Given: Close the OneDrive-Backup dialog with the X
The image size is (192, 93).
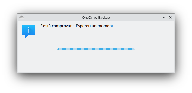Looking at the screenshot, I should tap(170, 17).
